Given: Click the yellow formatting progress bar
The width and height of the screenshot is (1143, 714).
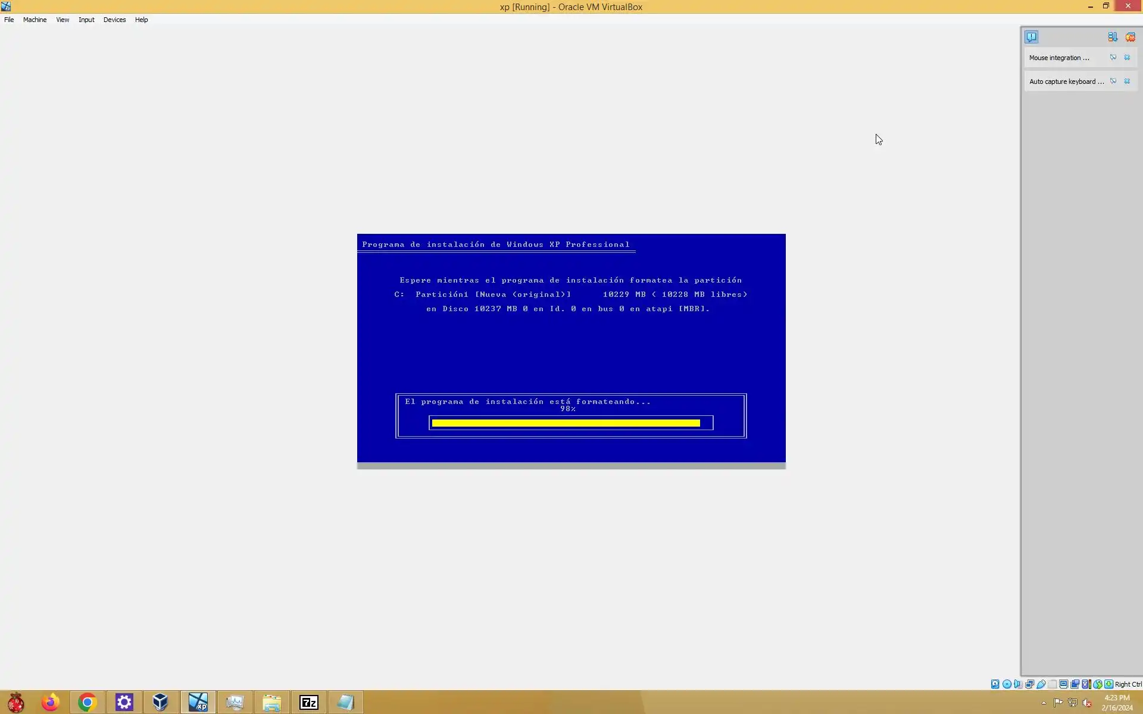Looking at the screenshot, I should 566,423.
